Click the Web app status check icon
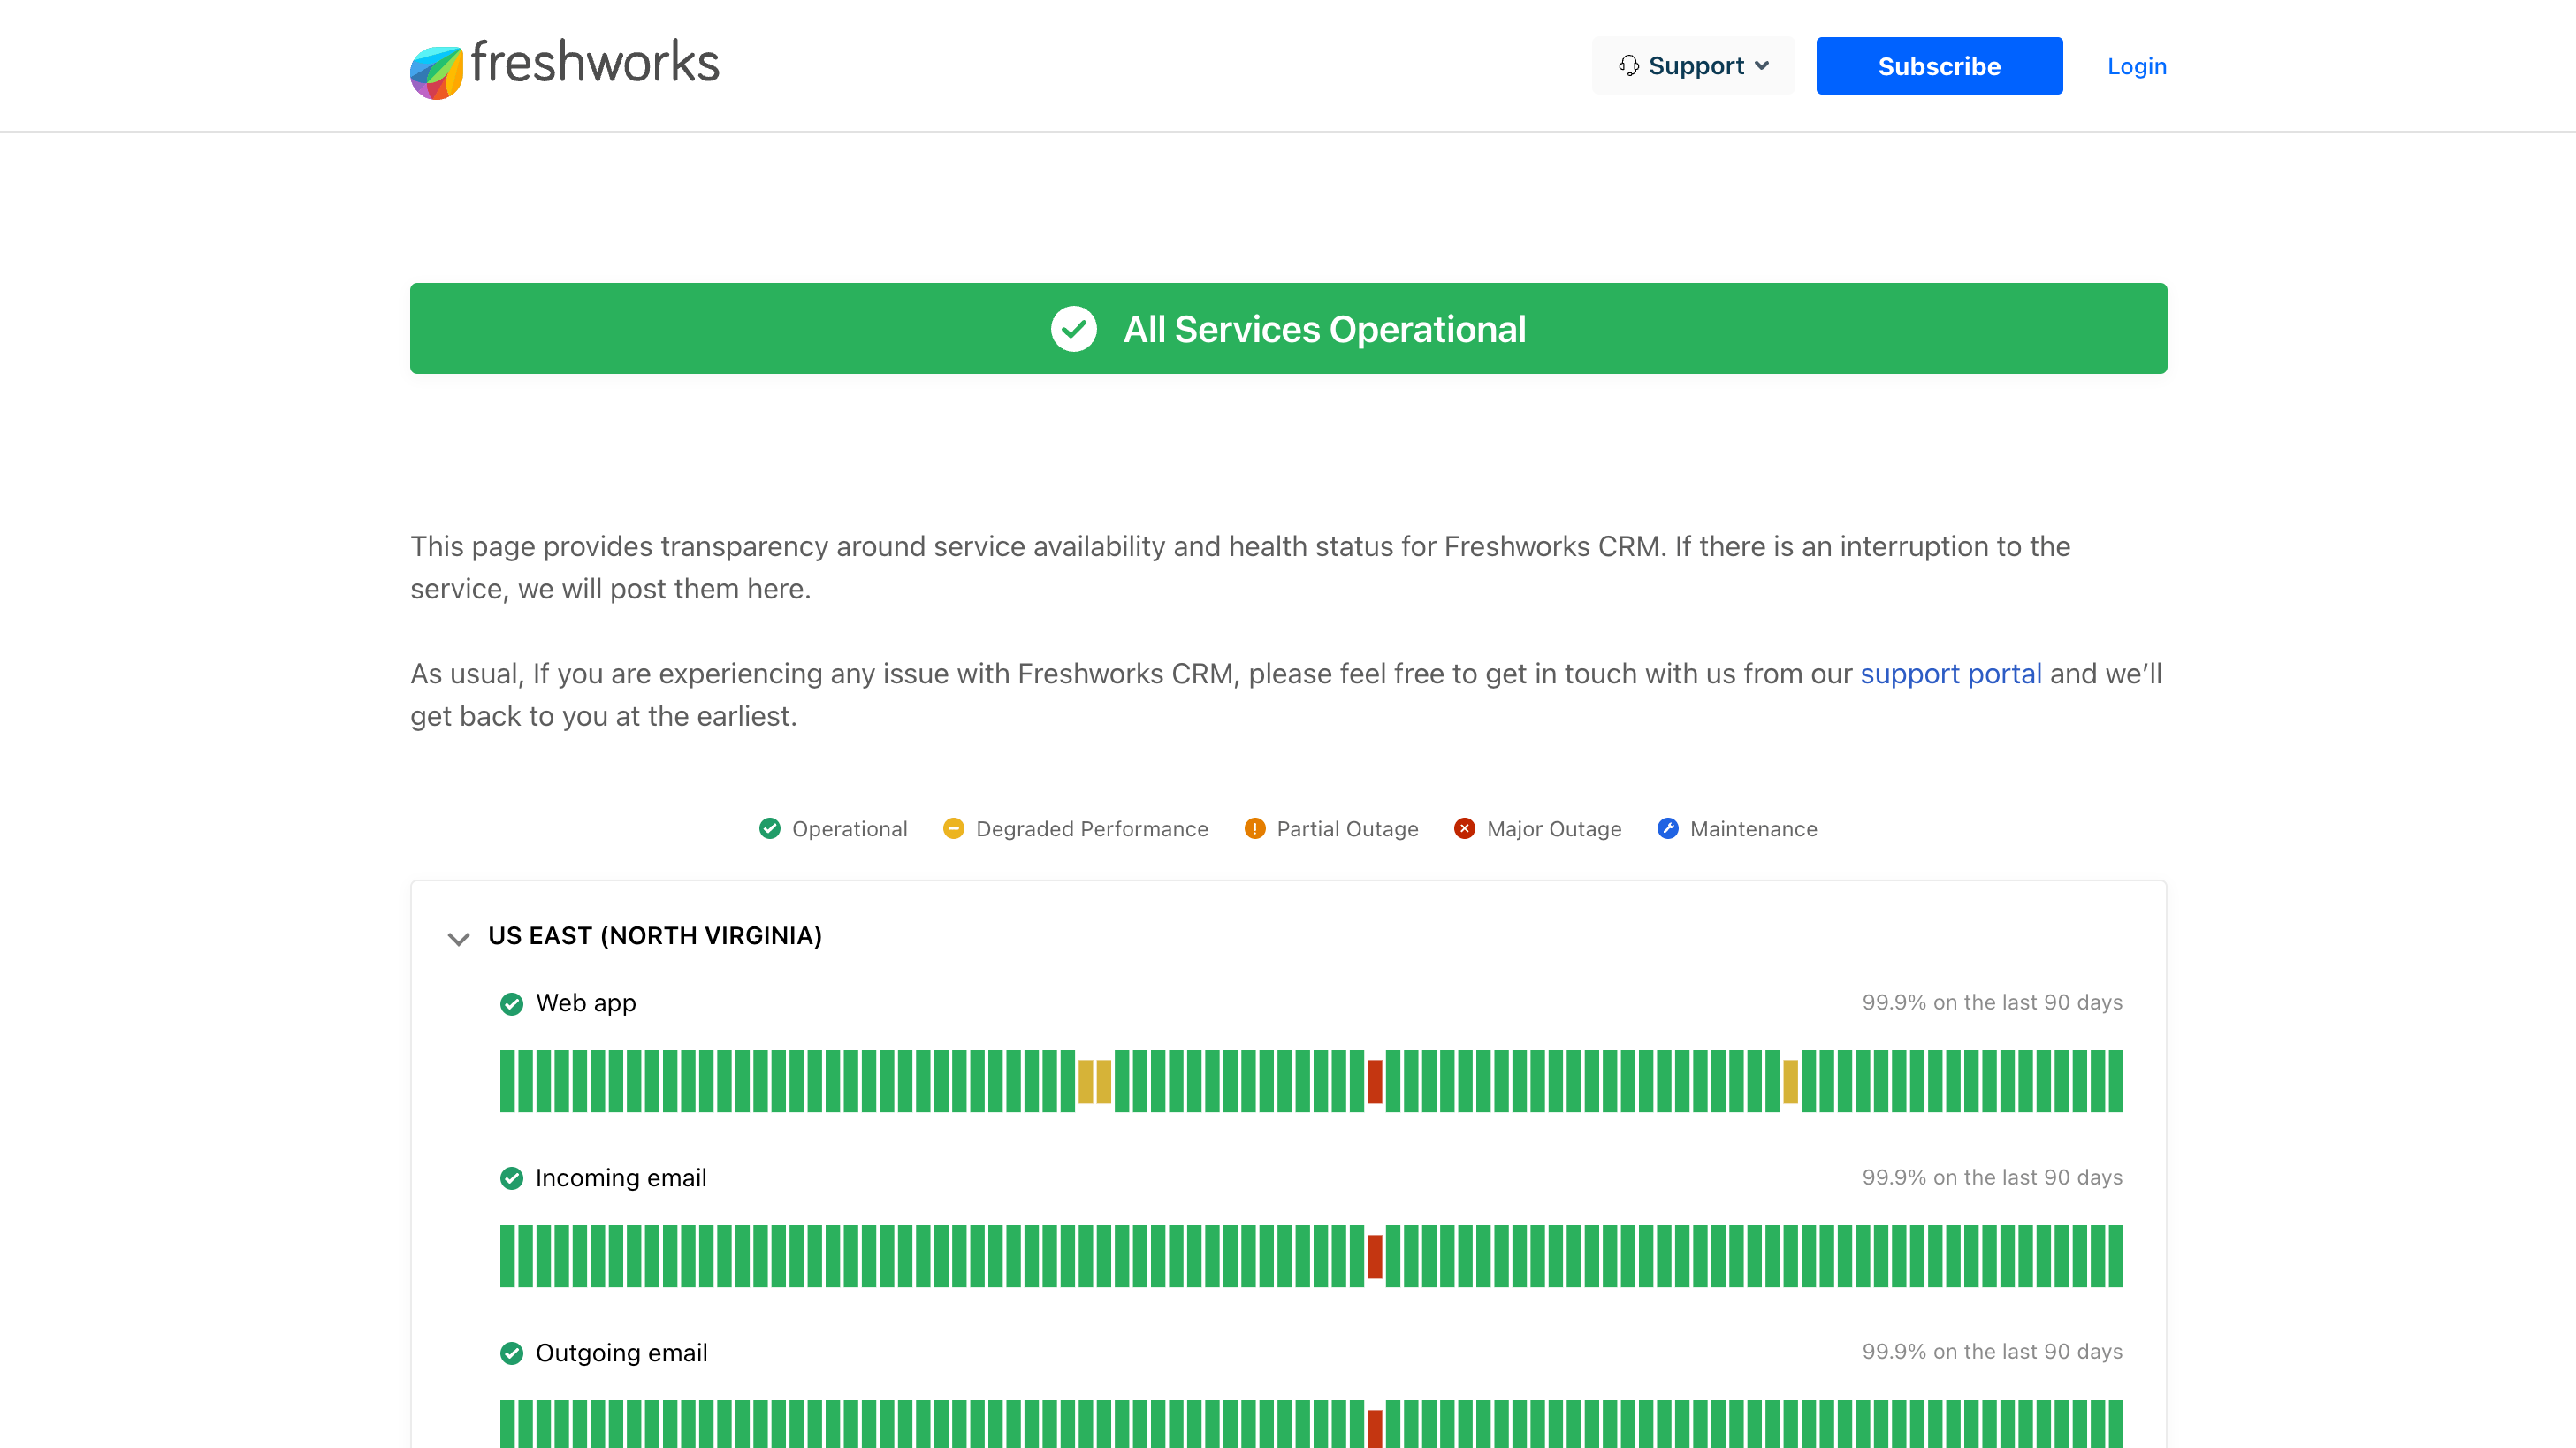 (511, 1003)
